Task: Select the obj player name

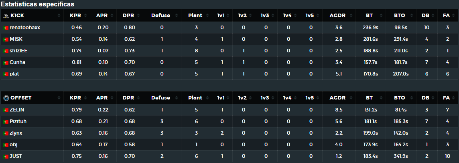Action: tap(14, 145)
